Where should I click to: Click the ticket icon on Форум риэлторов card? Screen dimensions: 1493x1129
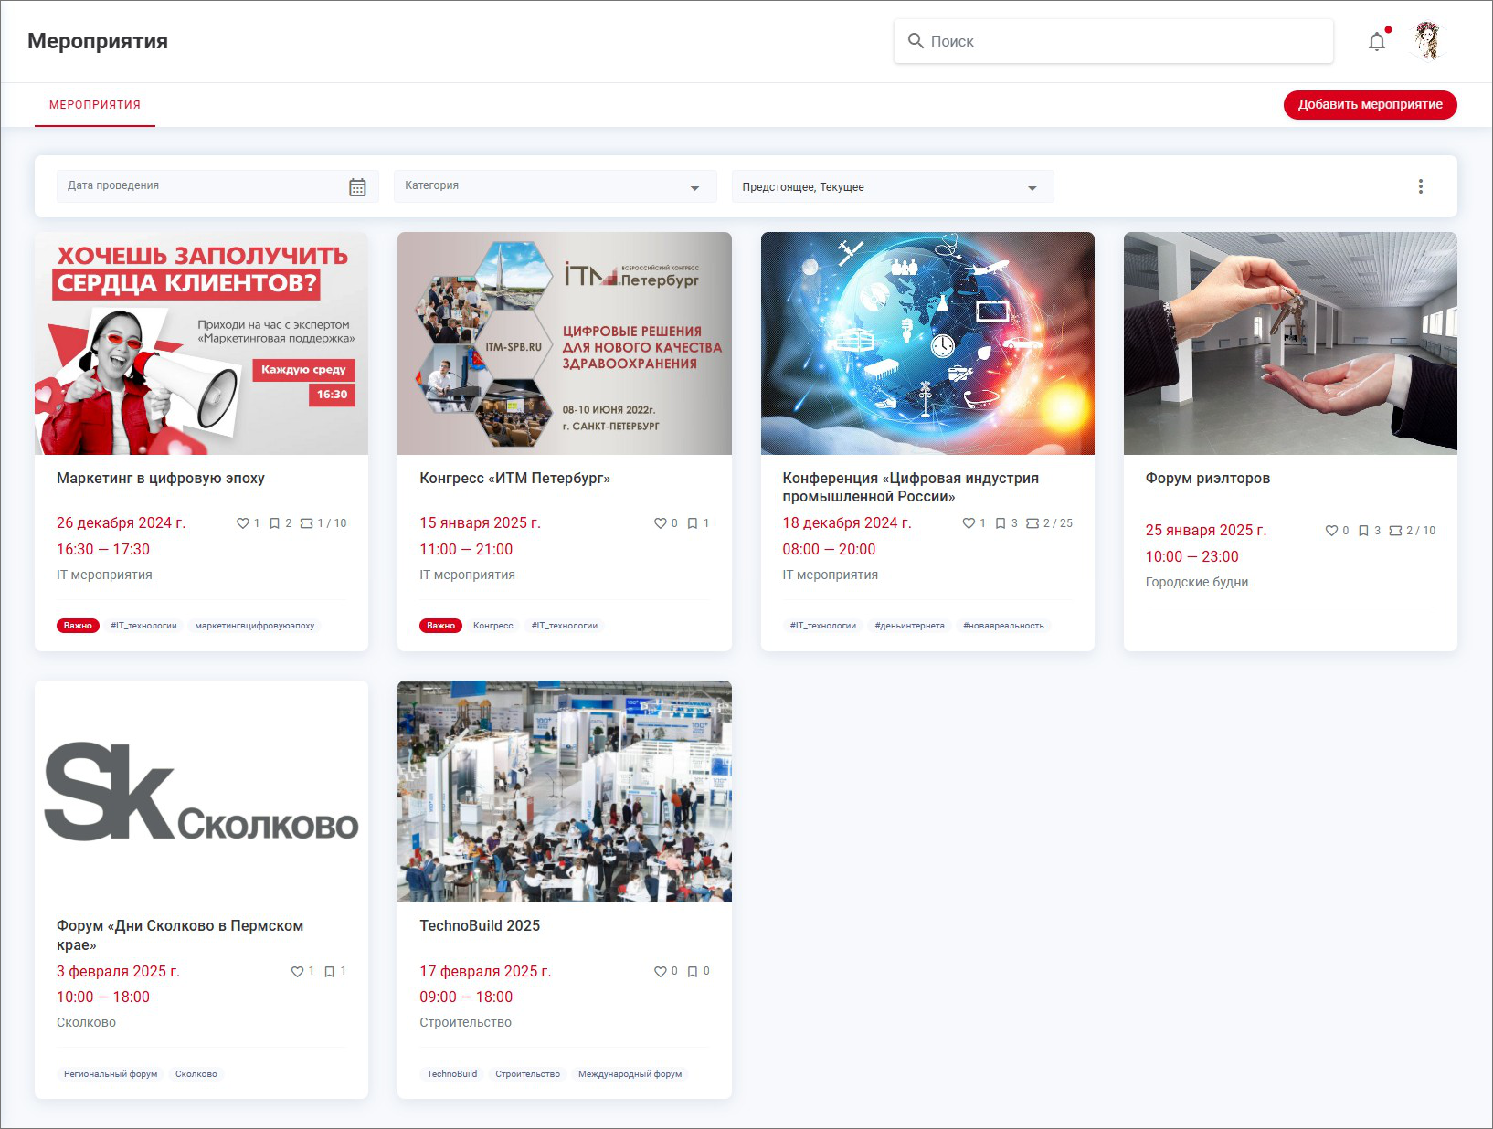(1395, 531)
